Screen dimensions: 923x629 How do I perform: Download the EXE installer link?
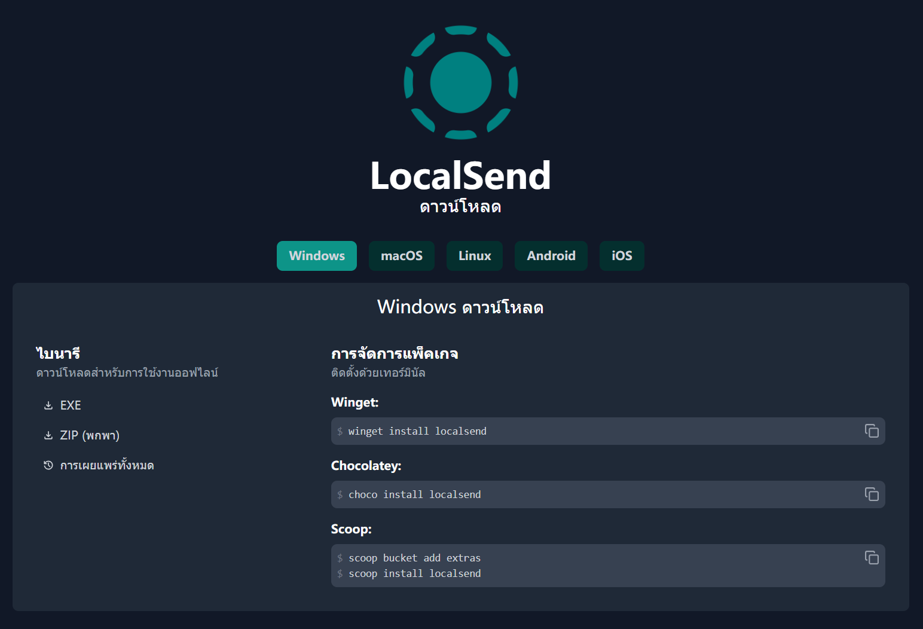(71, 405)
